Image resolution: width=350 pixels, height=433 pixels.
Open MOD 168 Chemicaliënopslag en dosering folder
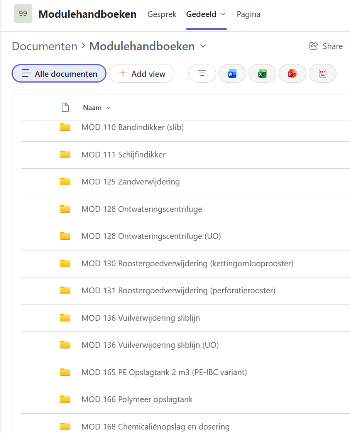click(x=156, y=427)
